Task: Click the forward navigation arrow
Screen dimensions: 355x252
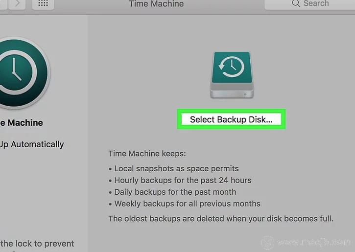Action: [18, 3]
